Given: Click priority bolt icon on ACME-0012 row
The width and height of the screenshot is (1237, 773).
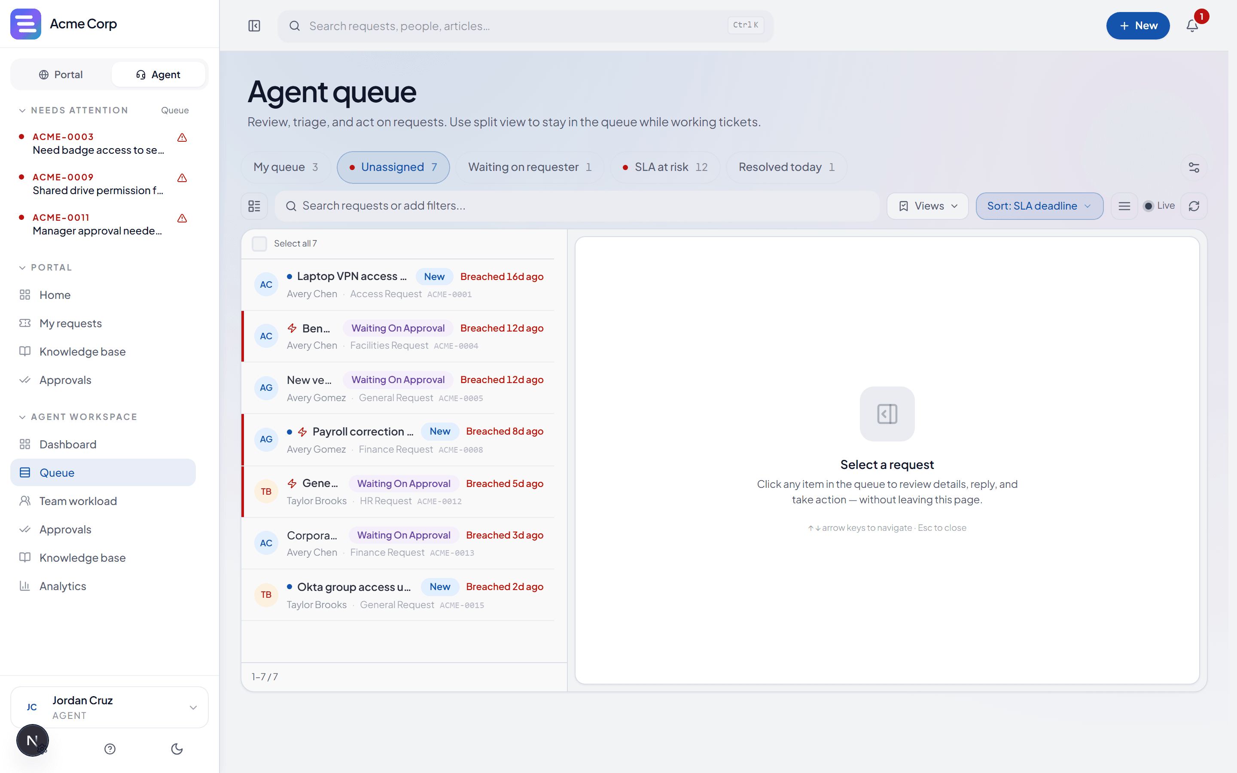Looking at the screenshot, I should pyautogui.click(x=292, y=483).
